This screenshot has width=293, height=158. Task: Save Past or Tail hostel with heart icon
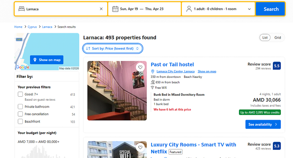(x=140, y=67)
